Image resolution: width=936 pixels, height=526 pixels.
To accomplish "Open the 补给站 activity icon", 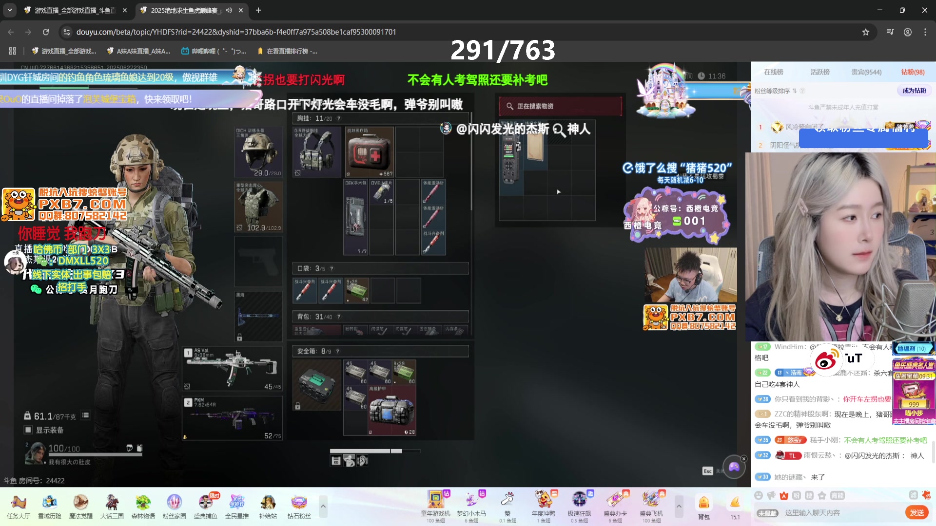I will coord(268,507).
